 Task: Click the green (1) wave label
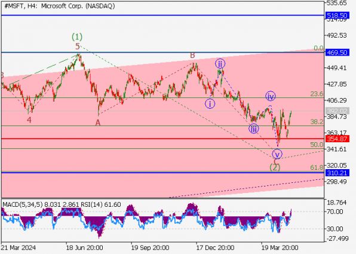[x=77, y=36]
